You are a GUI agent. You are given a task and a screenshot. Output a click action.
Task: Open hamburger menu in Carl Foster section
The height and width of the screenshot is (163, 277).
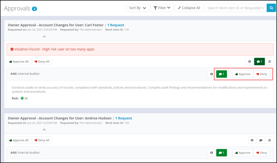270,62
